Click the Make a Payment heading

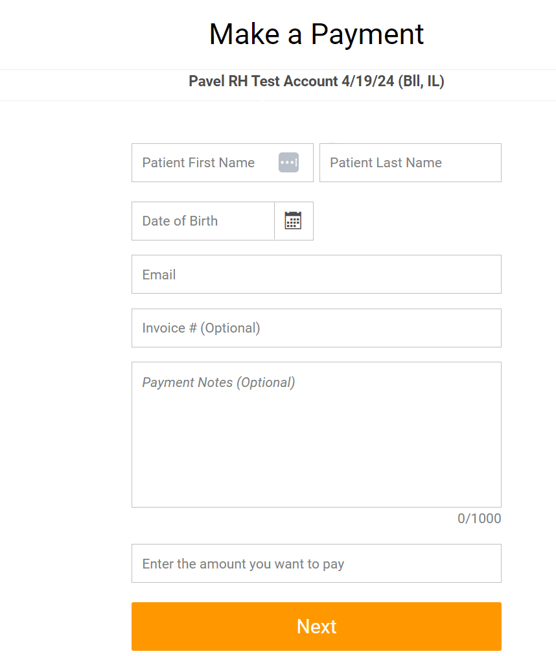point(316,34)
